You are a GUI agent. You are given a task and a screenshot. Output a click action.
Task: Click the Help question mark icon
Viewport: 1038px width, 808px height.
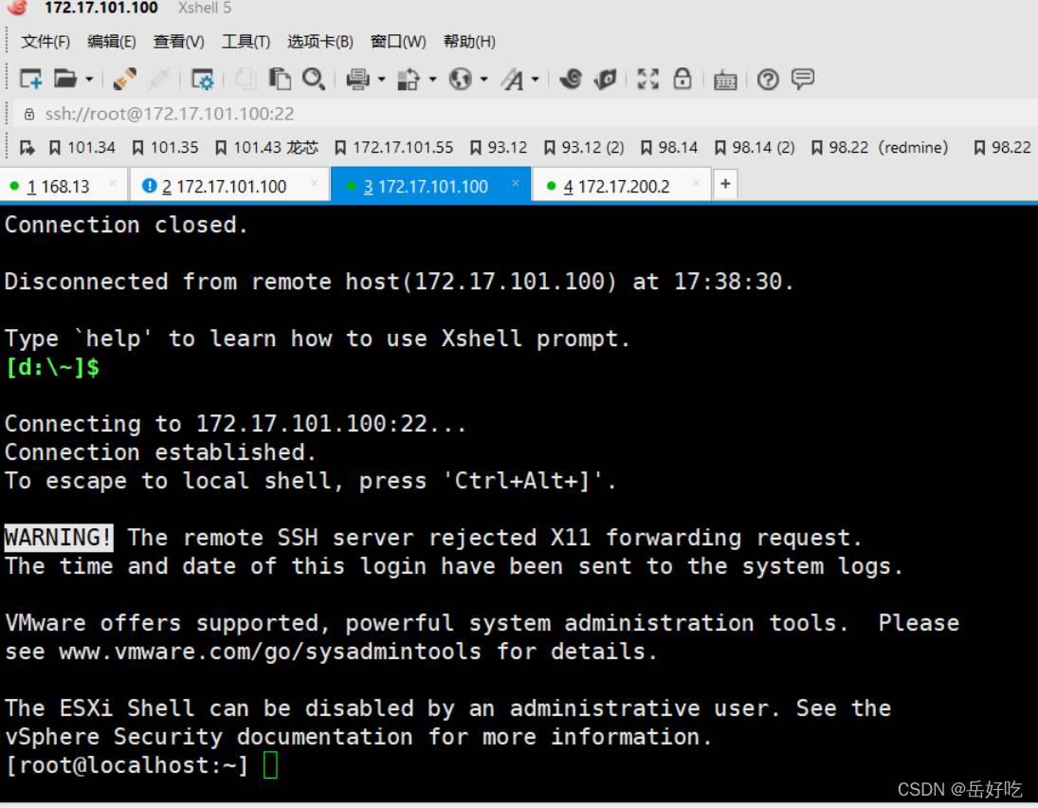pyautogui.click(x=768, y=80)
